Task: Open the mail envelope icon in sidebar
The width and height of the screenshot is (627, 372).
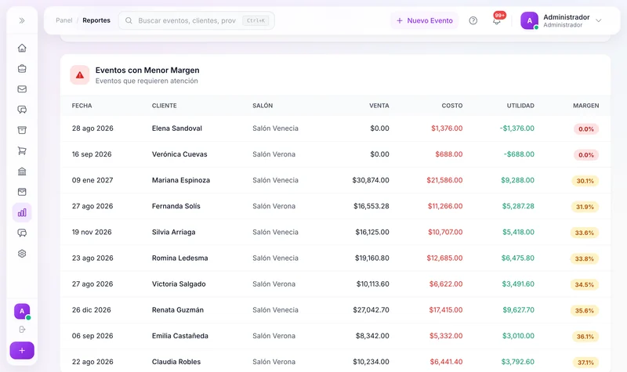Action: pyautogui.click(x=22, y=89)
